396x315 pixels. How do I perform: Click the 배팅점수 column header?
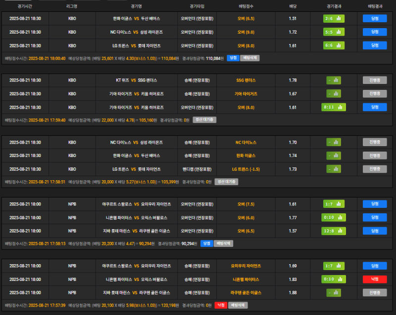246,6
